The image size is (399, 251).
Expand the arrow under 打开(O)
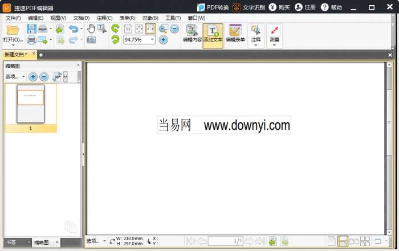tap(13, 45)
